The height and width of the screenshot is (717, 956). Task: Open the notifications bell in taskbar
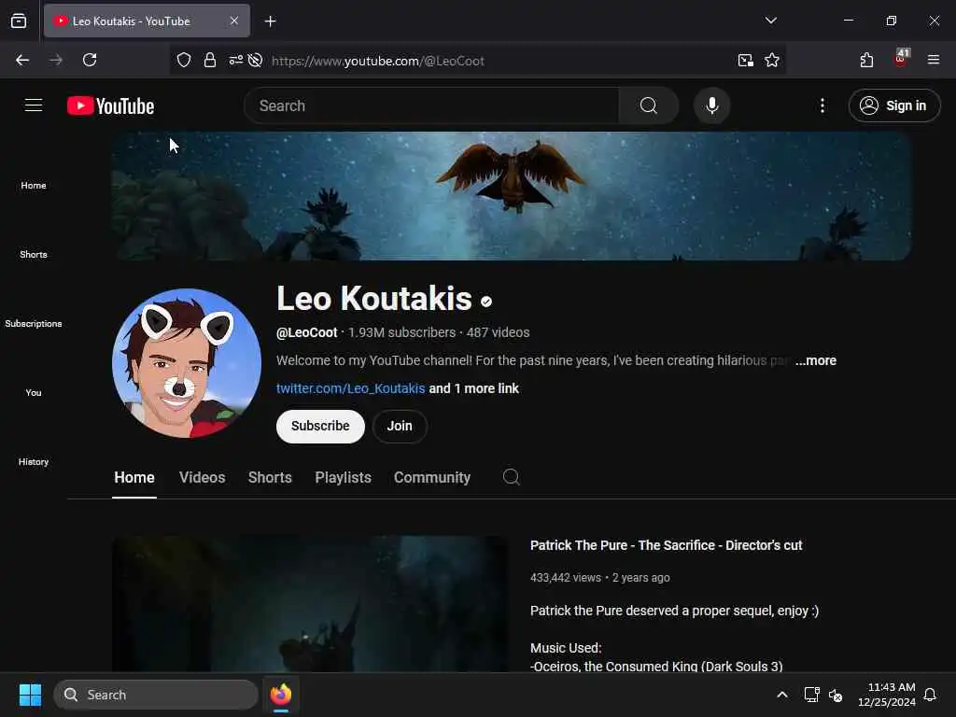tap(930, 695)
